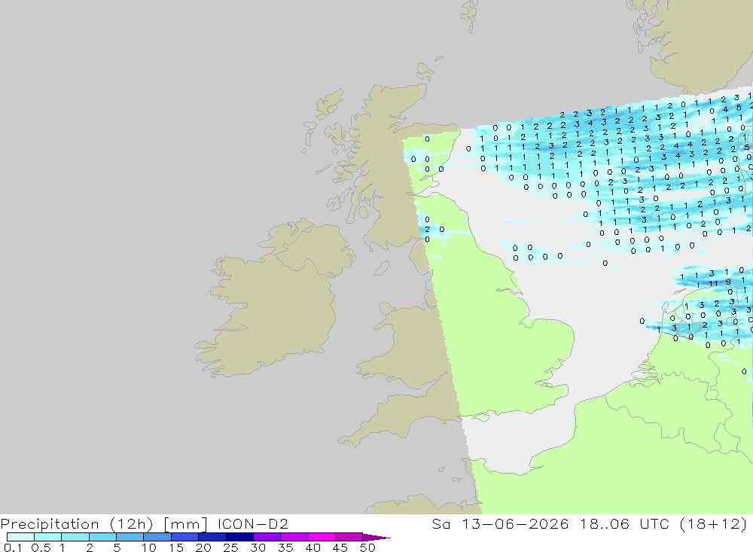
Task: Click the 0.5 legend scale label
Action: (41, 547)
